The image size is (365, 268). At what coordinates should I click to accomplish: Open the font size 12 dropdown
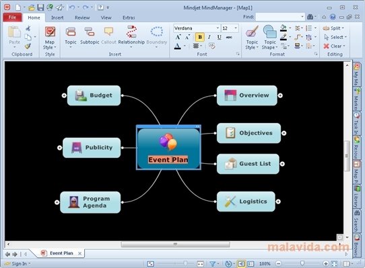(236, 28)
